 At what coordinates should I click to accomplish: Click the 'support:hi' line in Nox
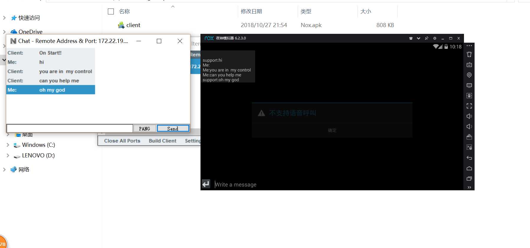(x=212, y=60)
